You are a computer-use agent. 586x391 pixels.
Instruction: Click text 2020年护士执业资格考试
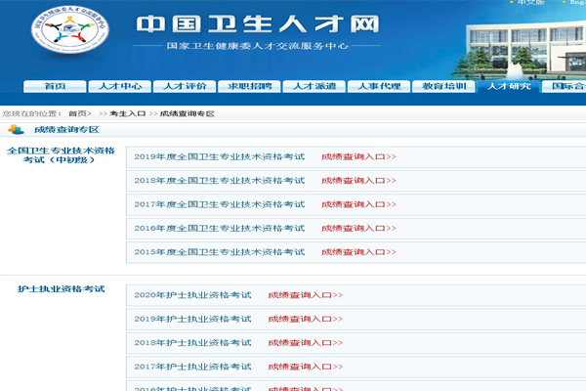pos(192,295)
